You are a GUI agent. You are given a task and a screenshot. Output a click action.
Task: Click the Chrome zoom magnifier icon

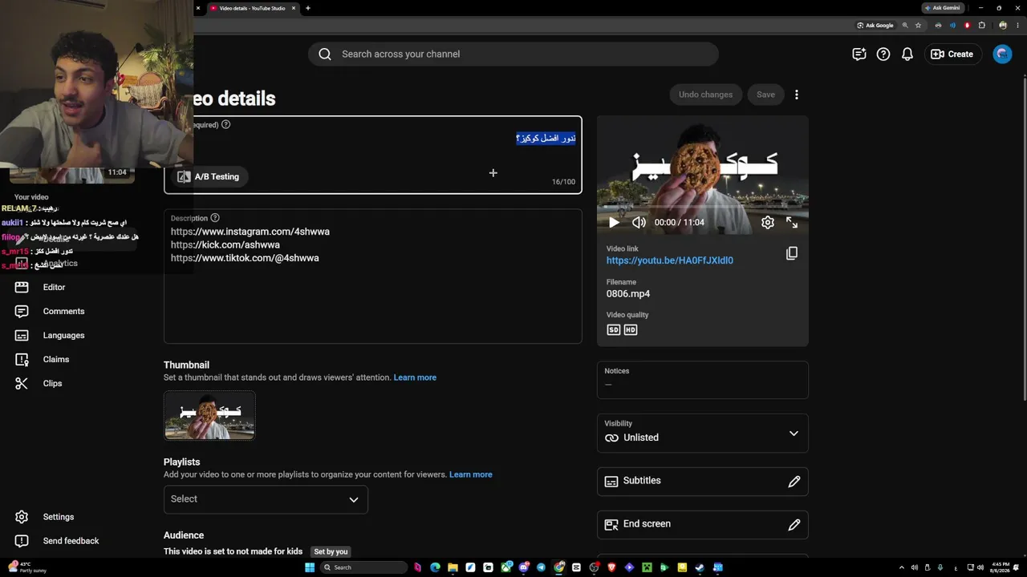pyautogui.click(x=905, y=25)
